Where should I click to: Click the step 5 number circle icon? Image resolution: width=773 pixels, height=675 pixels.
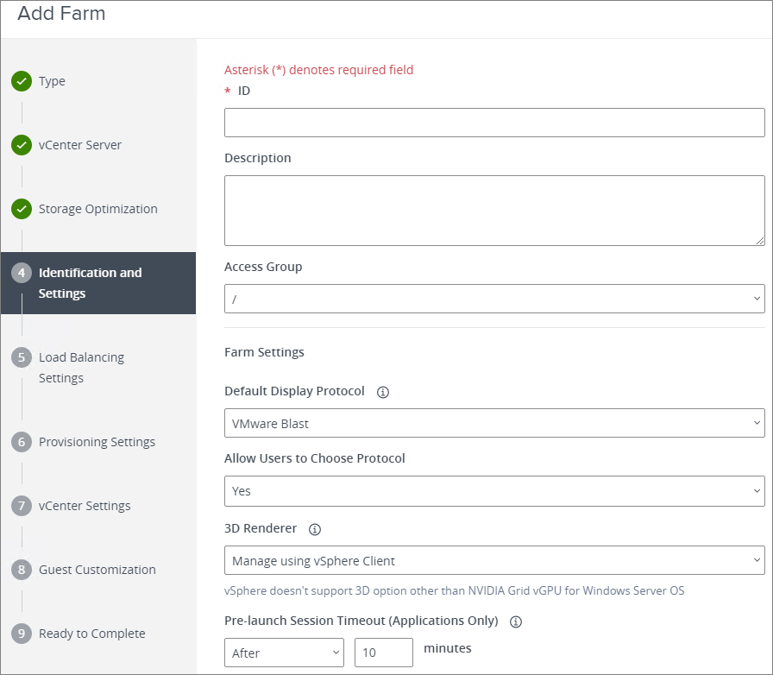click(22, 357)
